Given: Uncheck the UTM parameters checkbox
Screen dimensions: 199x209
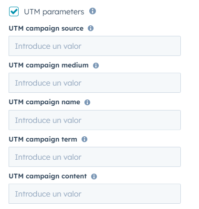Looking at the screenshot, I should tap(14, 11).
